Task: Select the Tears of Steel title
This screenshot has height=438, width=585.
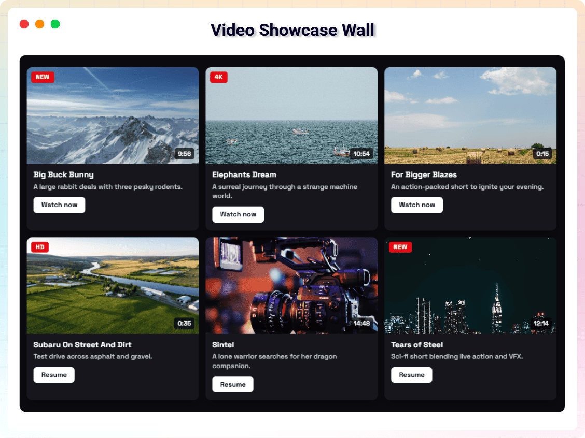Action: (x=417, y=345)
